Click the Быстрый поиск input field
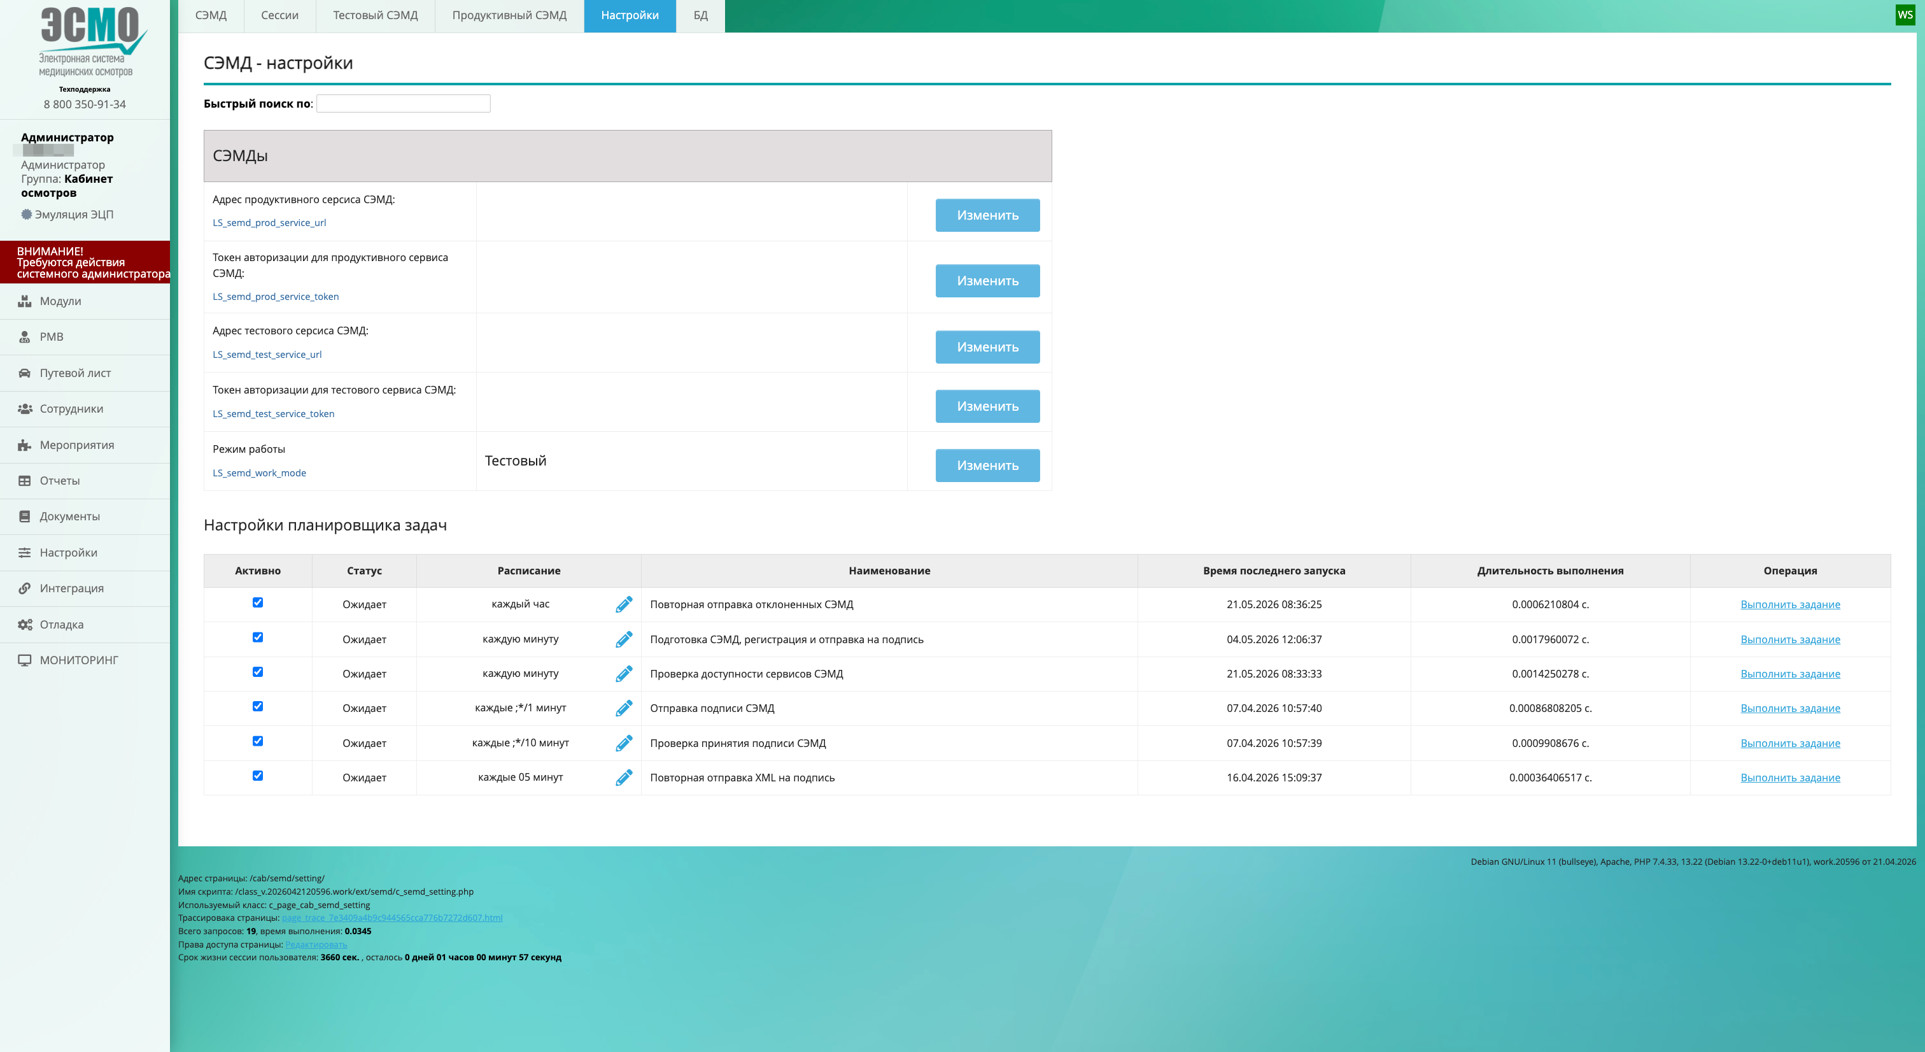Image resolution: width=1925 pixels, height=1052 pixels. point(404,103)
